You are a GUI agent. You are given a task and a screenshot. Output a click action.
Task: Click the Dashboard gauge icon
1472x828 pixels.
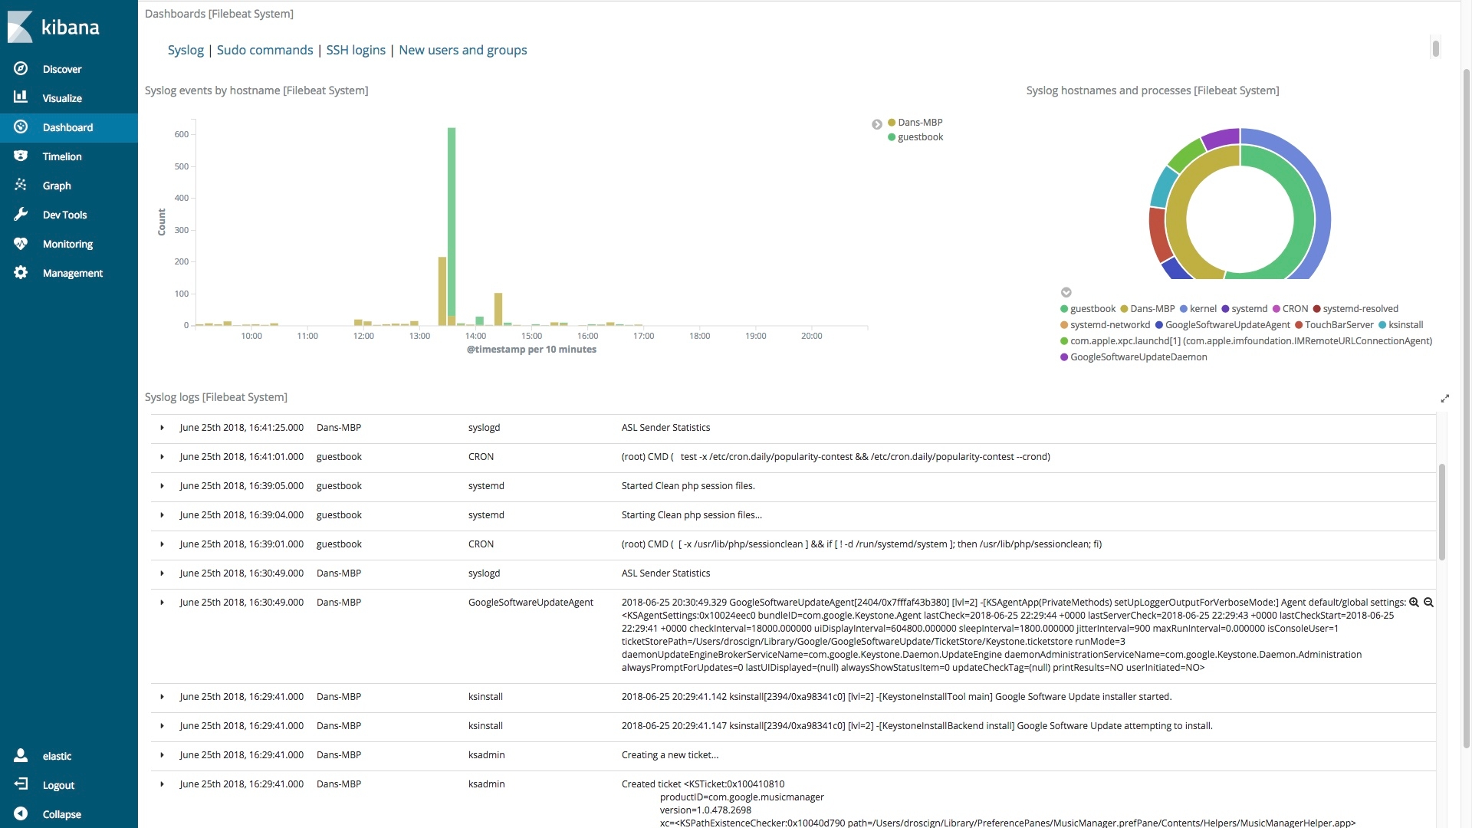pos(21,127)
